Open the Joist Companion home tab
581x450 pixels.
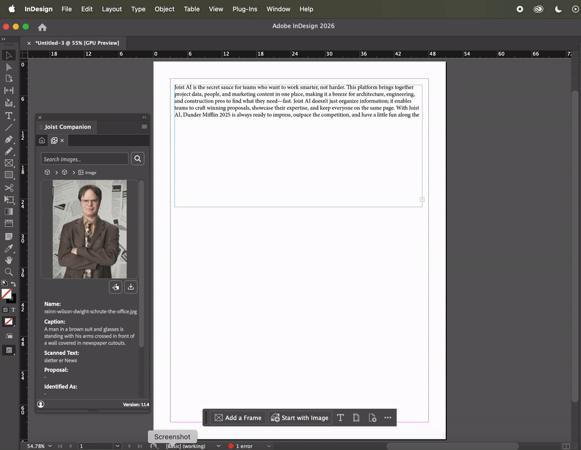coord(42,141)
